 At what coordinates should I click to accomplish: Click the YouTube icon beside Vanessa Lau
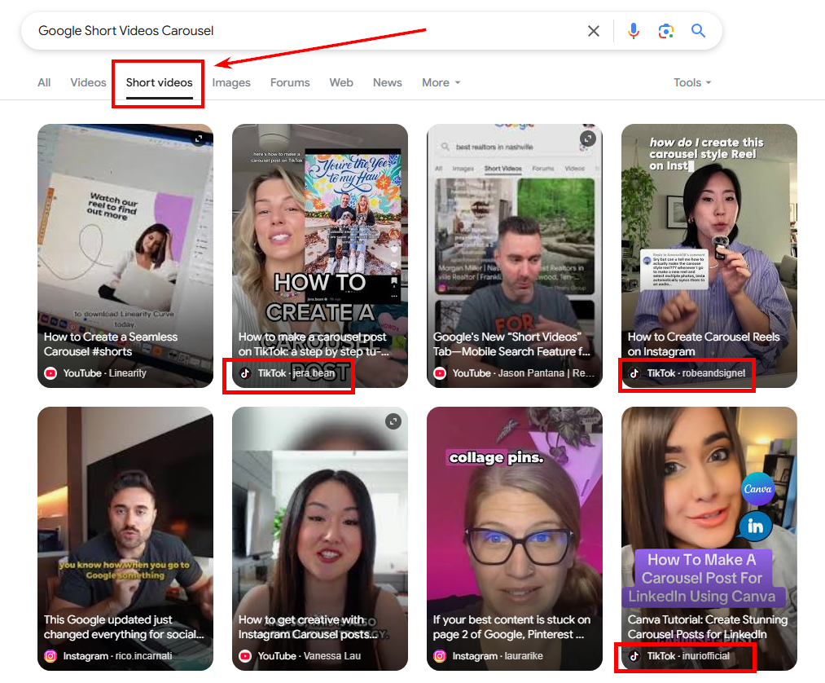(x=245, y=656)
